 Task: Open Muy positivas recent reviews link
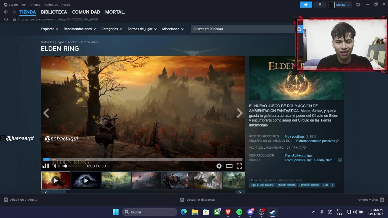click(x=295, y=137)
